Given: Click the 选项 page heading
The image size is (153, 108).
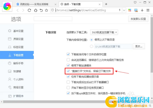Looking at the screenshot, I should (x=16, y=19).
